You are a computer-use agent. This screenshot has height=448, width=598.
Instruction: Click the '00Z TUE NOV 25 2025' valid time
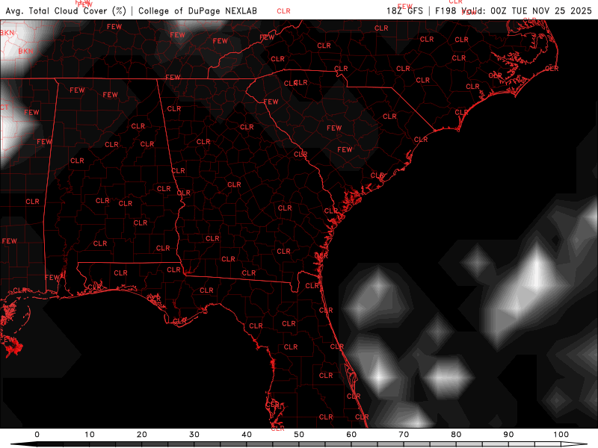tap(540, 10)
